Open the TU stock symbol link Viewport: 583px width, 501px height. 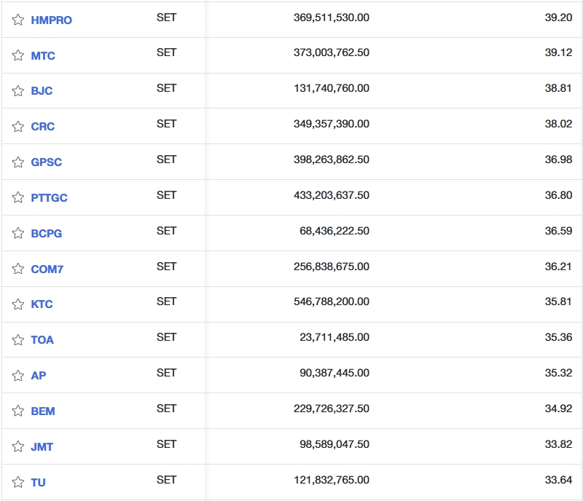tap(38, 483)
